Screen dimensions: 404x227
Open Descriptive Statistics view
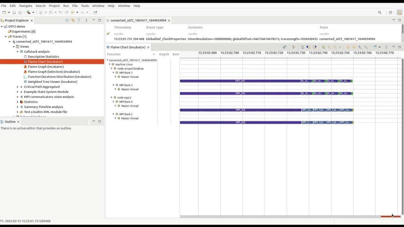coord(44,57)
